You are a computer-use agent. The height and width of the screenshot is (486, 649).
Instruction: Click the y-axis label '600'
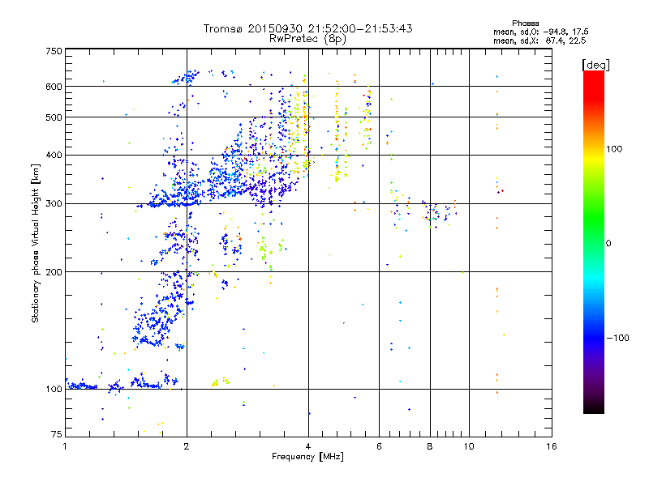point(54,87)
